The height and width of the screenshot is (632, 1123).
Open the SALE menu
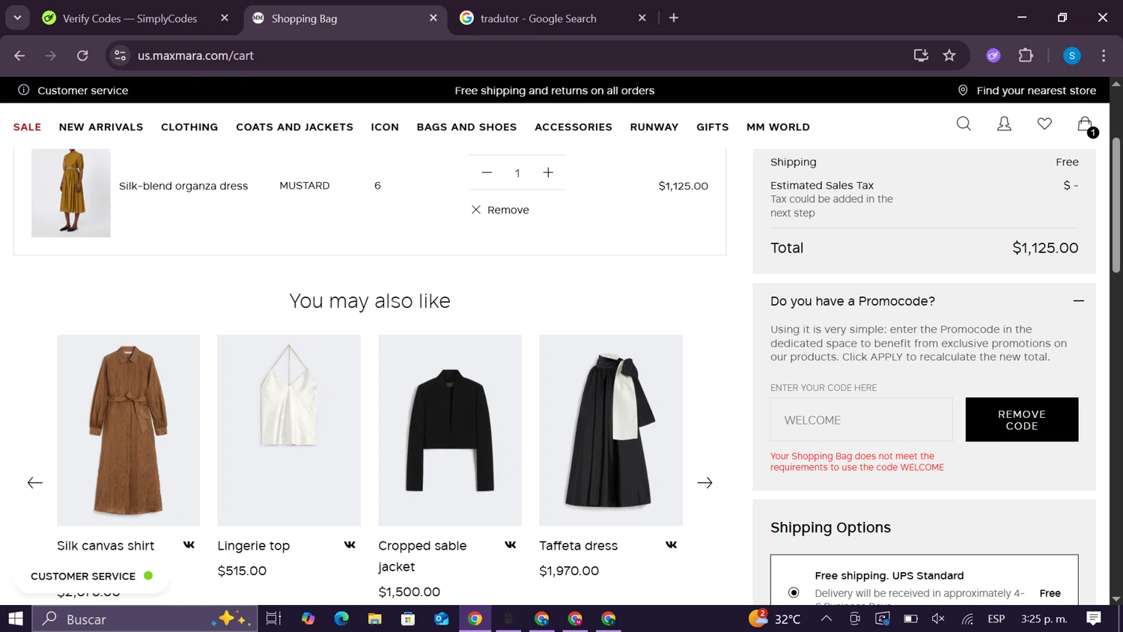pos(27,127)
